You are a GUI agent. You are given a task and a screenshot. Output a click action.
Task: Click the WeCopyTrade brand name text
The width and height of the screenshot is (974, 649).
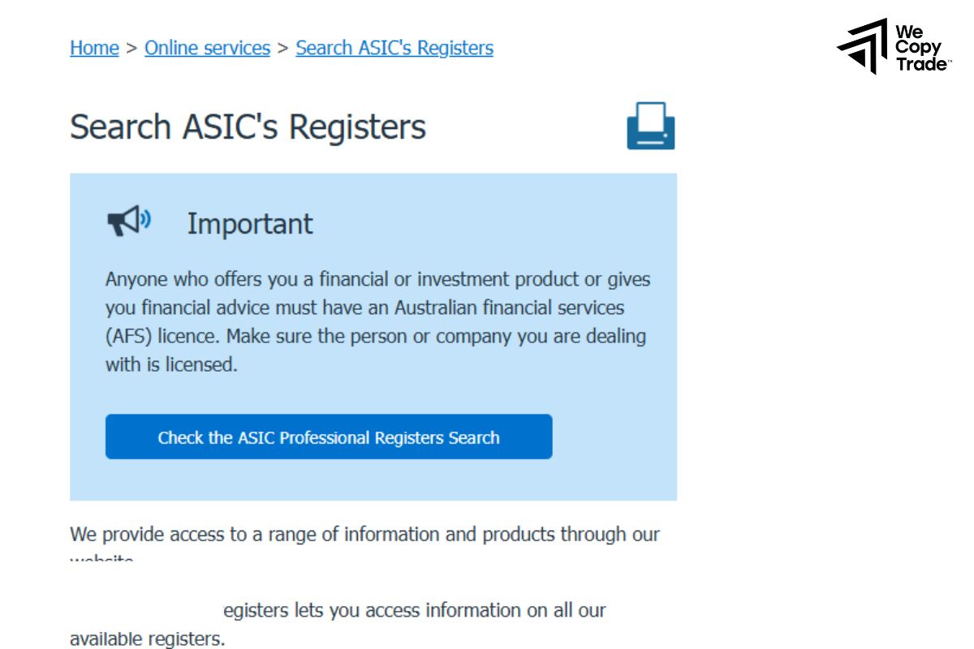tap(921, 48)
